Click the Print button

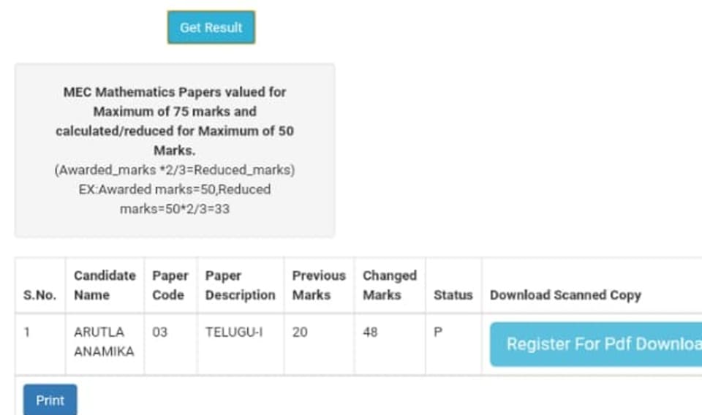click(50, 400)
